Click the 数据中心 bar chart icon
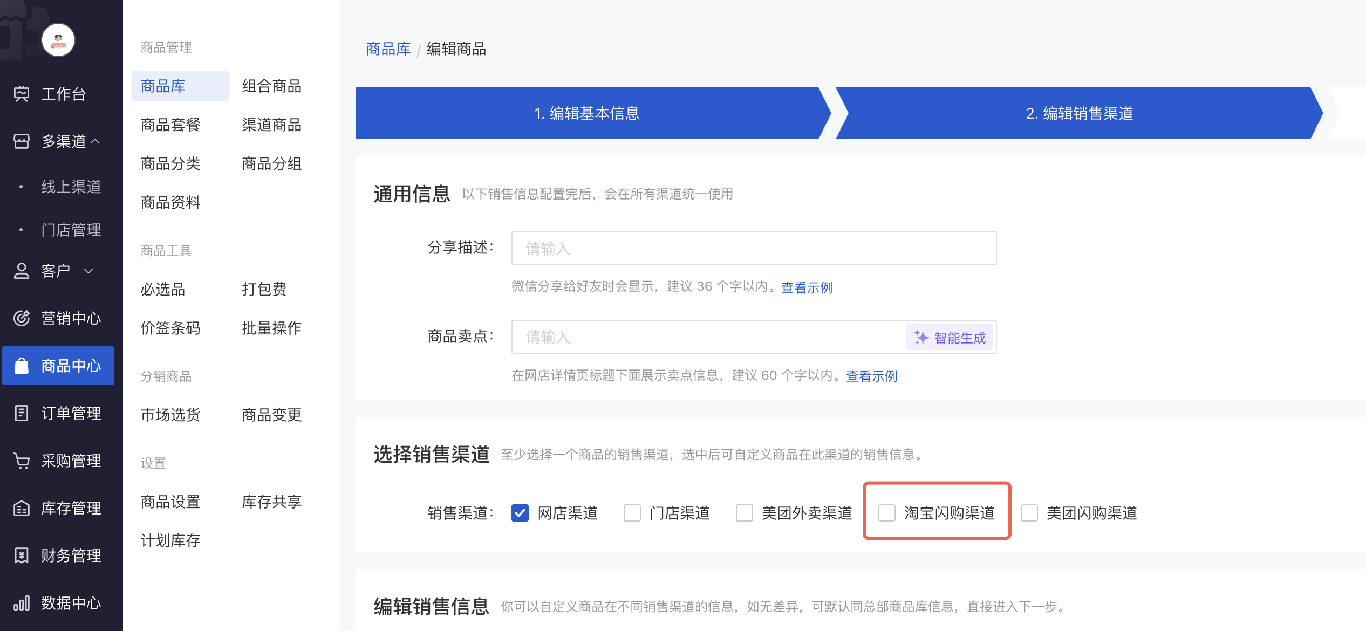 pyautogui.click(x=22, y=603)
